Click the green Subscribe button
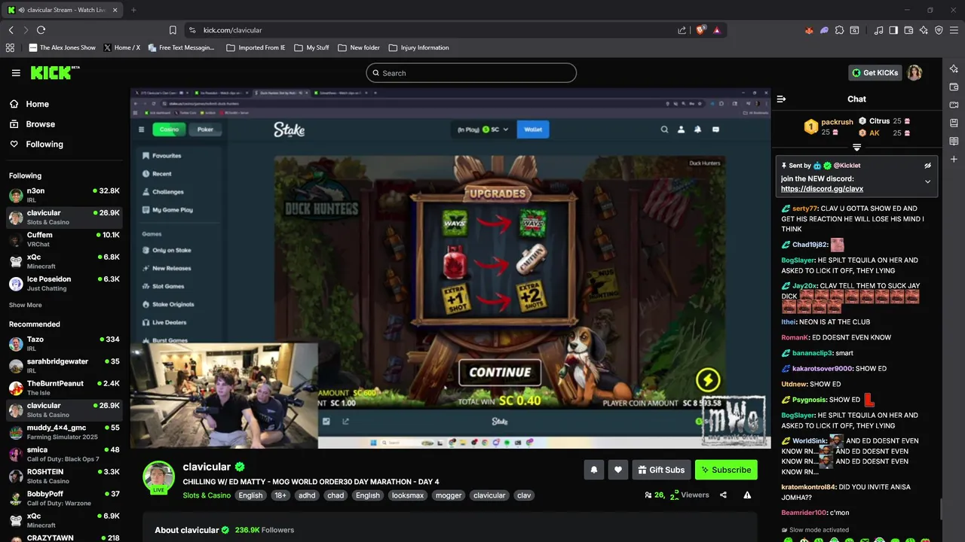Image resolution: width=965 pixels, height=542 pixels. pyautogui.click(x=726, y=470)
